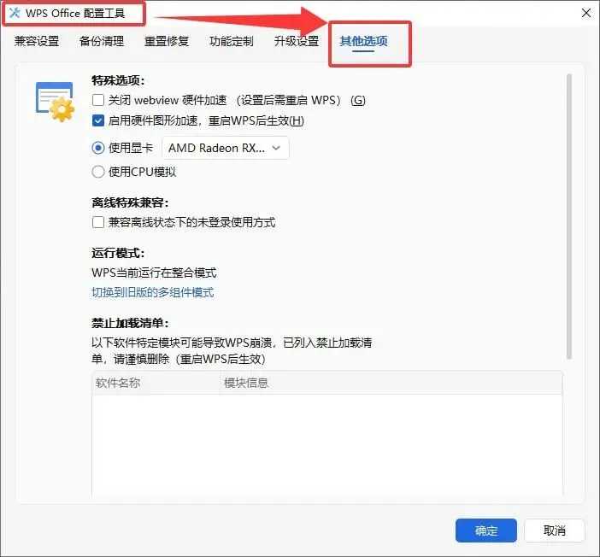Expand the AMD Radeon RX graphics card dropdown
600x557 pixels.
tap(226, 148)
